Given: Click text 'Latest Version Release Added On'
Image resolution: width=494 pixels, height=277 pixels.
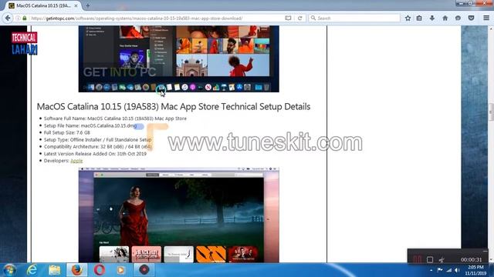Looking at the screenshot, I should (x=95, y=154).
